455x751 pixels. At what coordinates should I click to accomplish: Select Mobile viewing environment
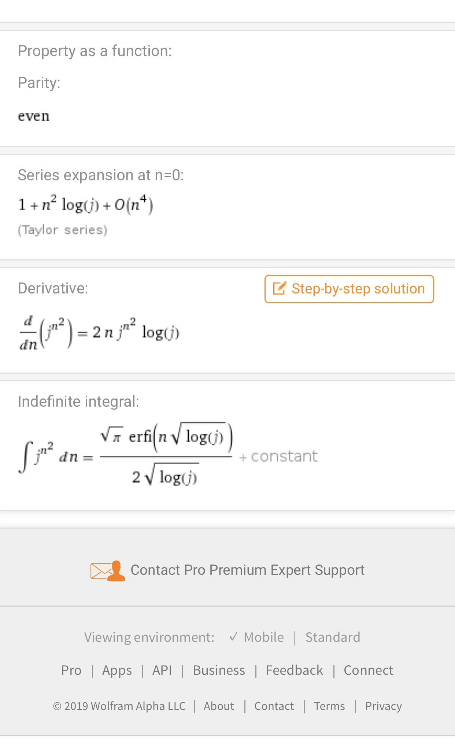point(264,637)
